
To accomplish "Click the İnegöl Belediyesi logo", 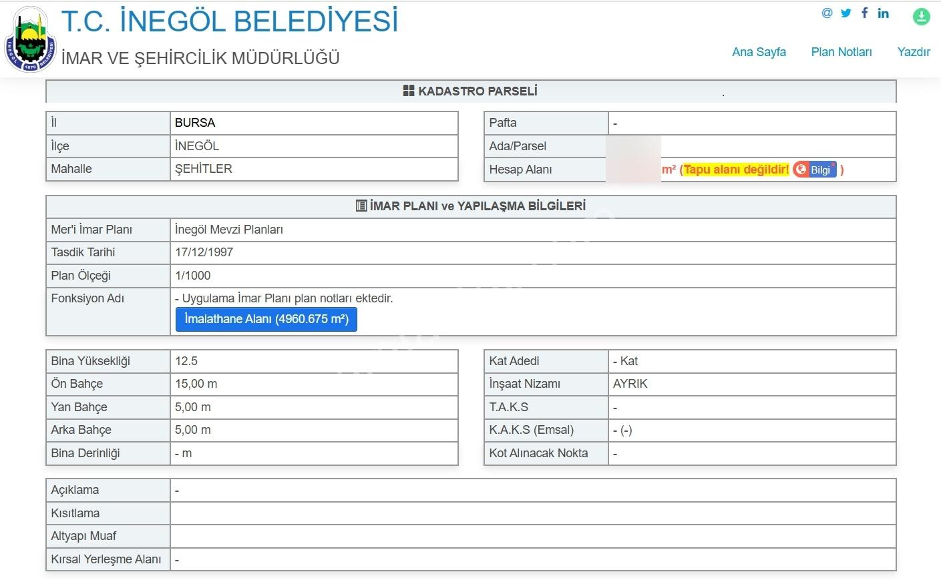I will 30,40.
